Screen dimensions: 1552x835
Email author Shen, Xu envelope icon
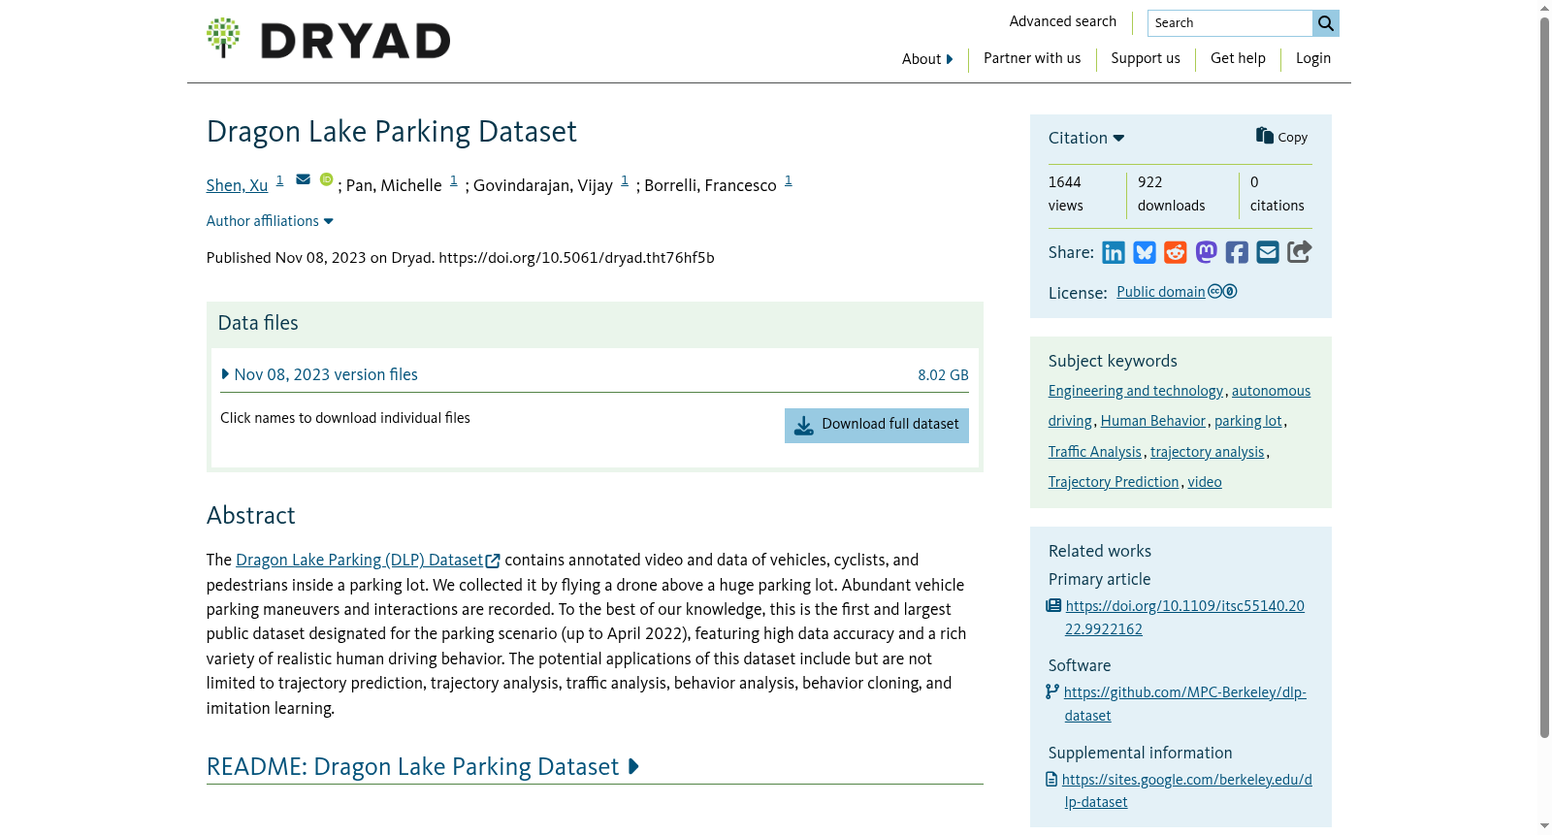tap(303, 179)
